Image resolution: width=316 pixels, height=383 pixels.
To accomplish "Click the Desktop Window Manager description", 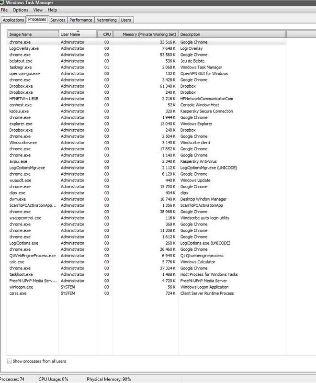I will click(x=203, y=199).
